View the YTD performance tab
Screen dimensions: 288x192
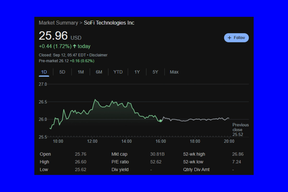(118, 72)
